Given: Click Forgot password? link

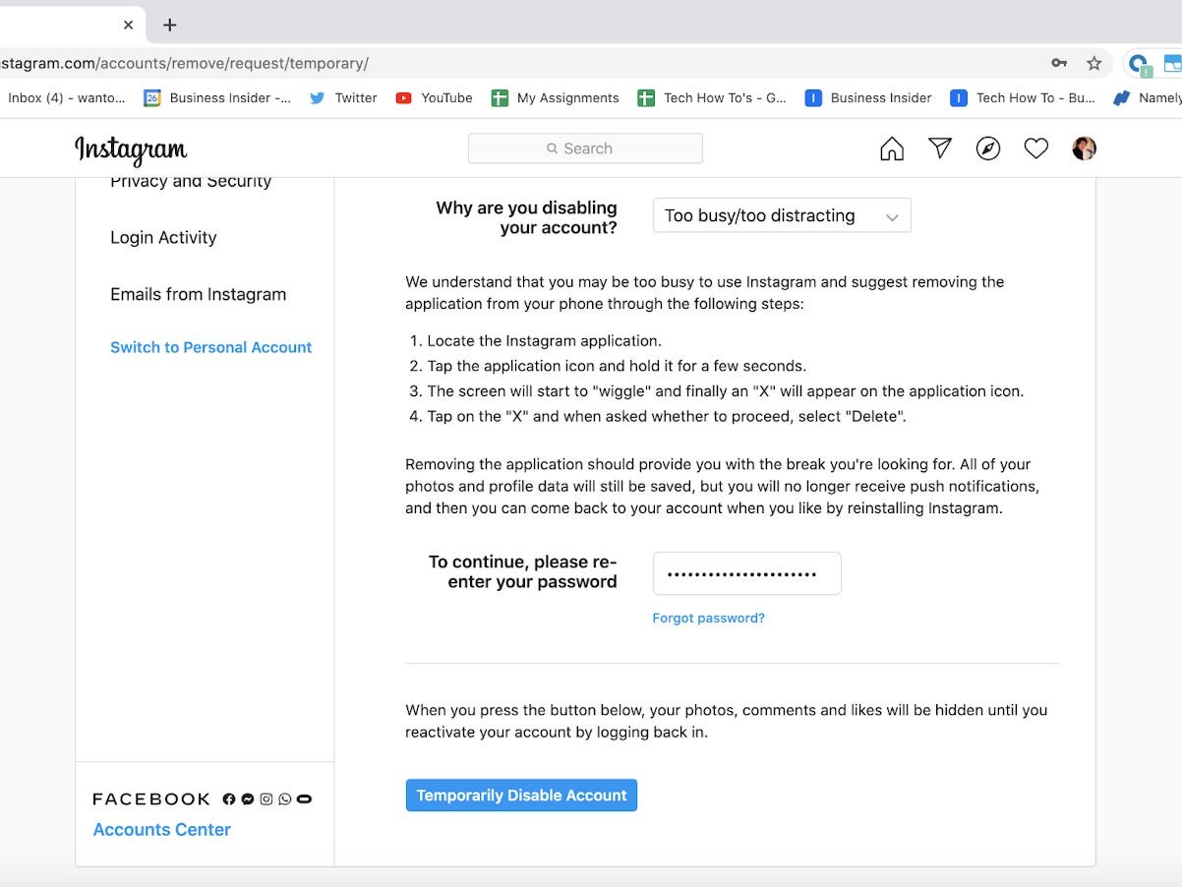Looking at the screenshot, I should (x=708, y=618).
